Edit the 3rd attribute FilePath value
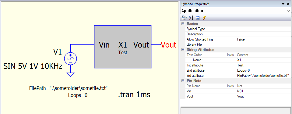 264,76
